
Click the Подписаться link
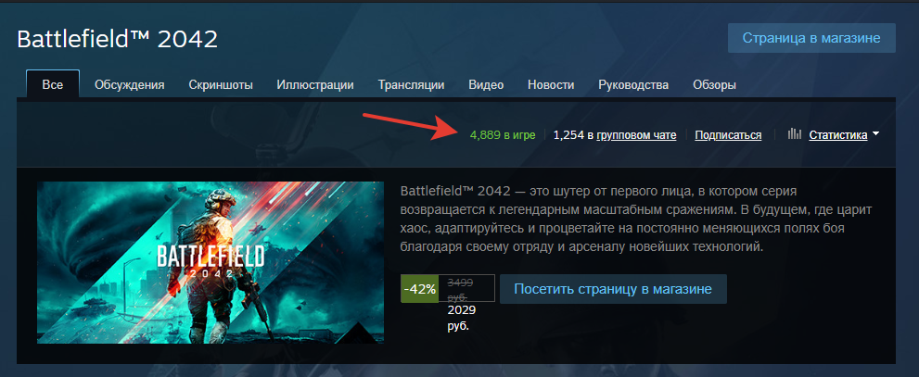pyautogui.click(x=728, y=135)
